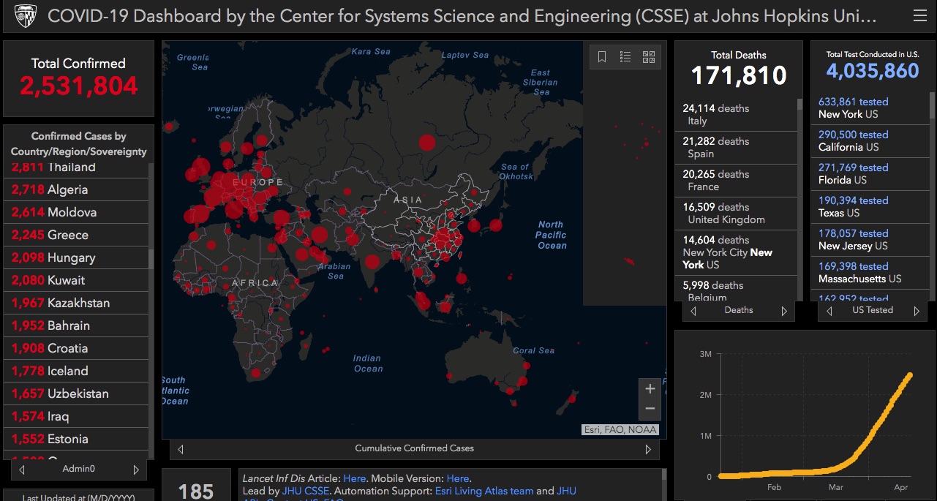The height and width of the screenshot is (501, 937).
Task: Click the country list scrollbar
Action: point(151,260)
